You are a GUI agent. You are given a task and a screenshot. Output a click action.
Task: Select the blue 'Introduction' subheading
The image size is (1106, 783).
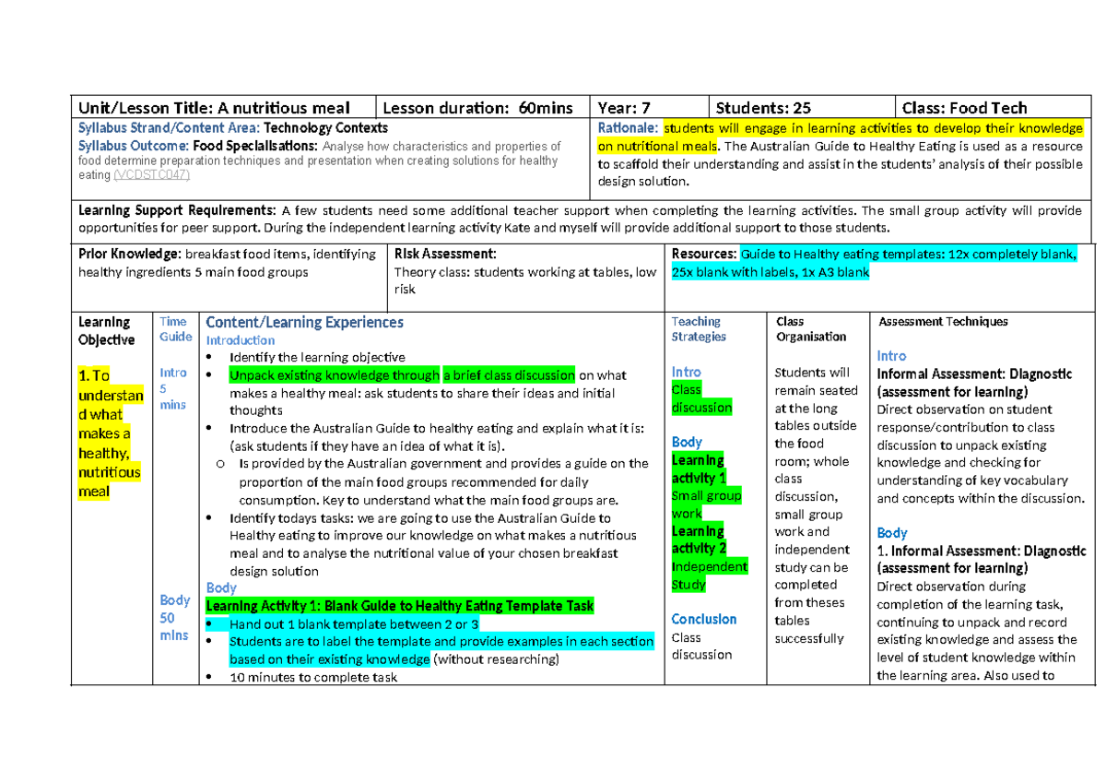[241, 340]
